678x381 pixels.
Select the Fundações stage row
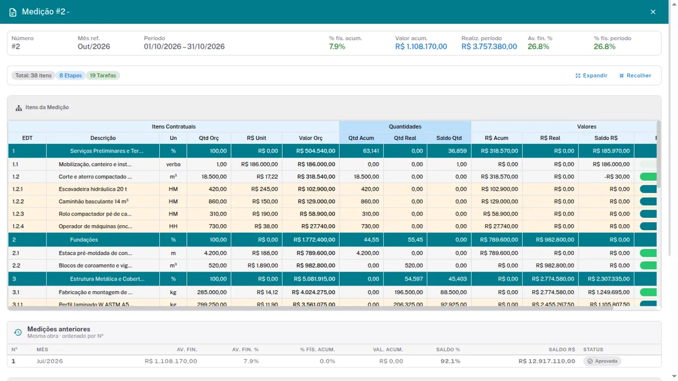click(x=332, y=240)
